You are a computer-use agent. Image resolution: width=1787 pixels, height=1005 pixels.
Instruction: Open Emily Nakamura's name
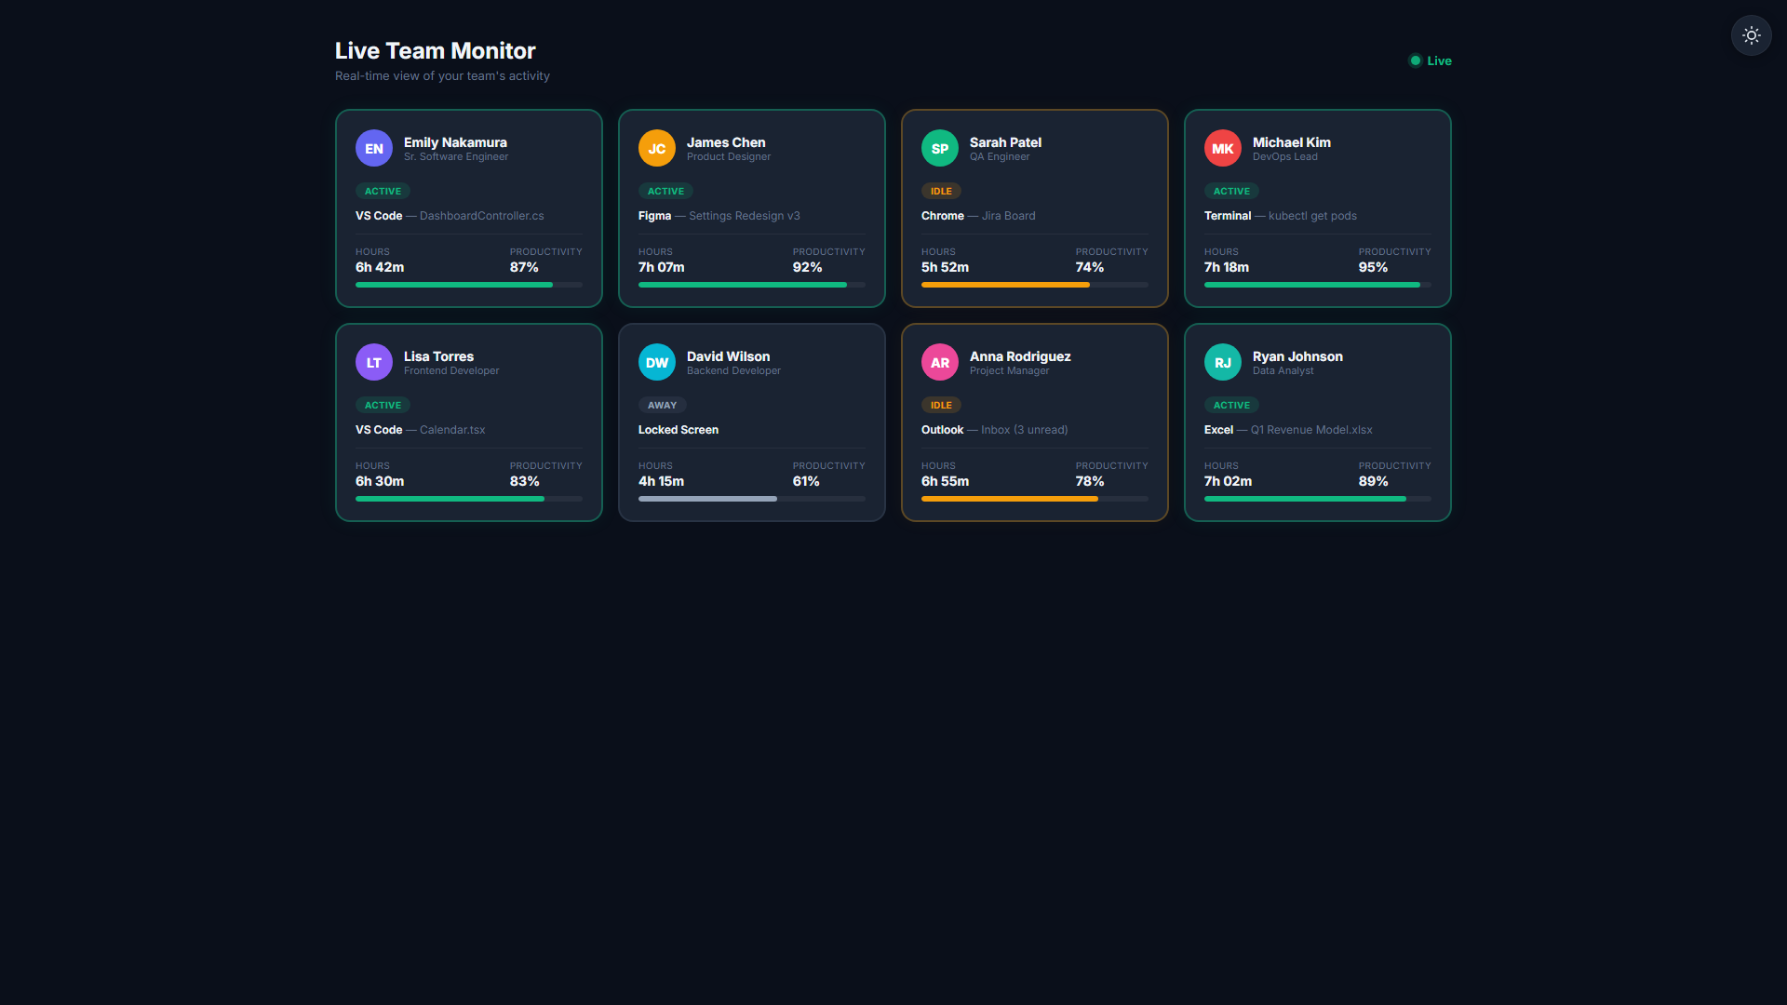(455, 142)
